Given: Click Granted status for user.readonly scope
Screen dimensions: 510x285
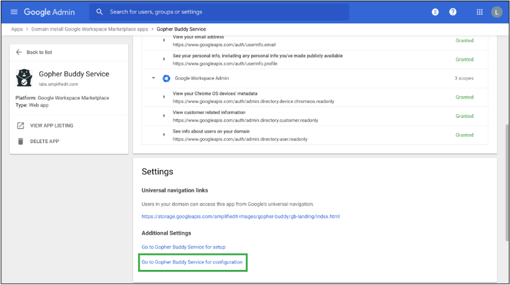Looking at the screenshot, I should (x=464, y=135).
